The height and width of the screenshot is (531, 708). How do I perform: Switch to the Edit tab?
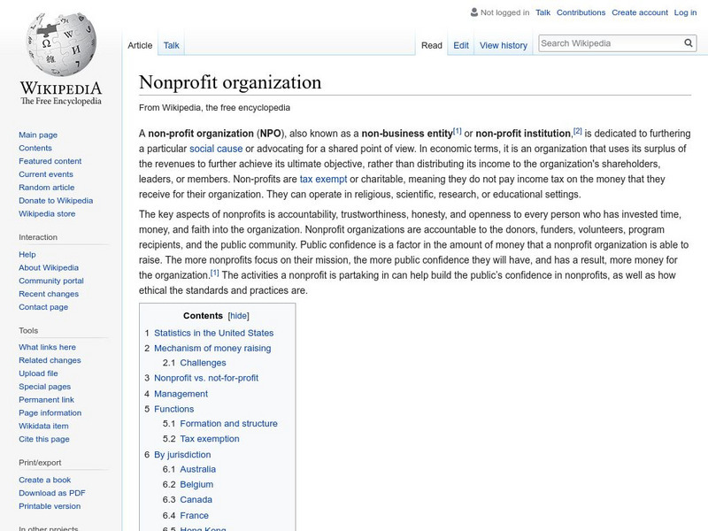pos(459,44)
